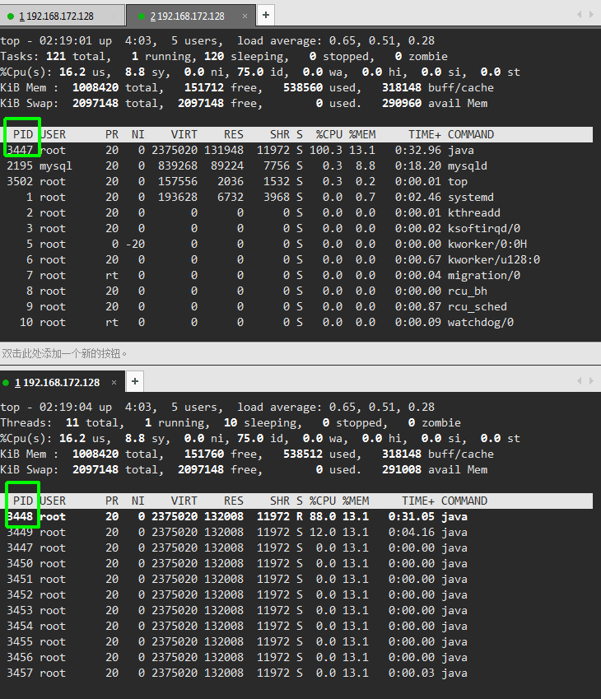Image resolution: width=601 pixels, height=699 pixels.
Task: Click the kworker/0:0H command name
Action: click(x=487, y=244)
